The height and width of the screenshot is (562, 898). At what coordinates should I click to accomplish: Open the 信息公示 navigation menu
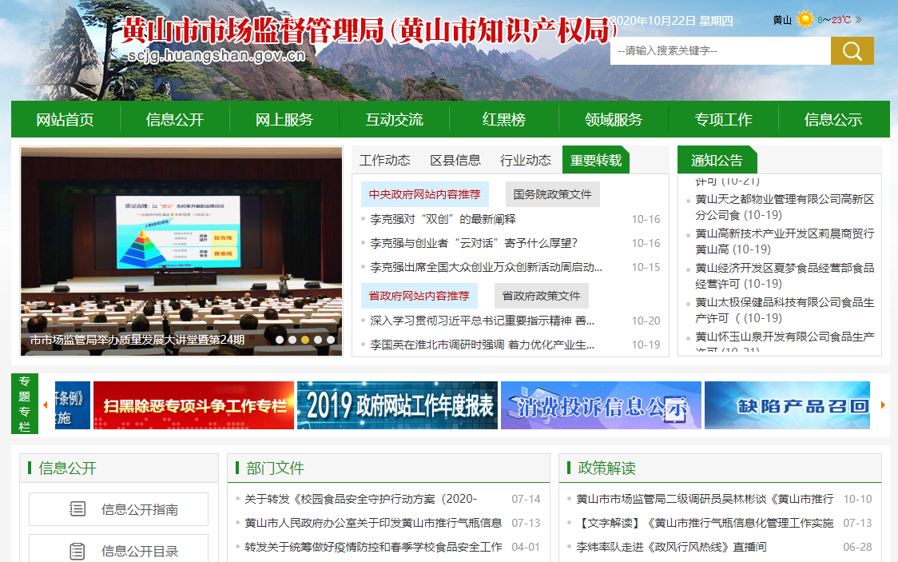[833, 119]
